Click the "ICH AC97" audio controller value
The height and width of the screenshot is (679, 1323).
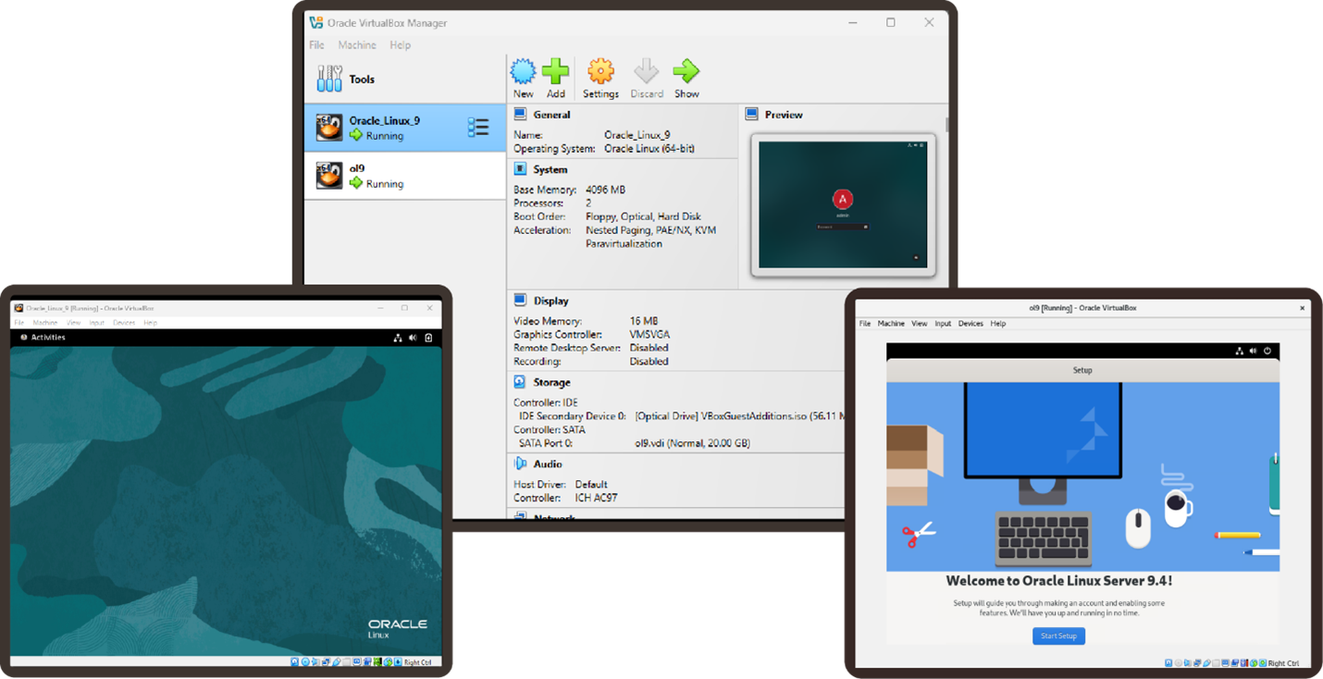click(x=596, y=498)
